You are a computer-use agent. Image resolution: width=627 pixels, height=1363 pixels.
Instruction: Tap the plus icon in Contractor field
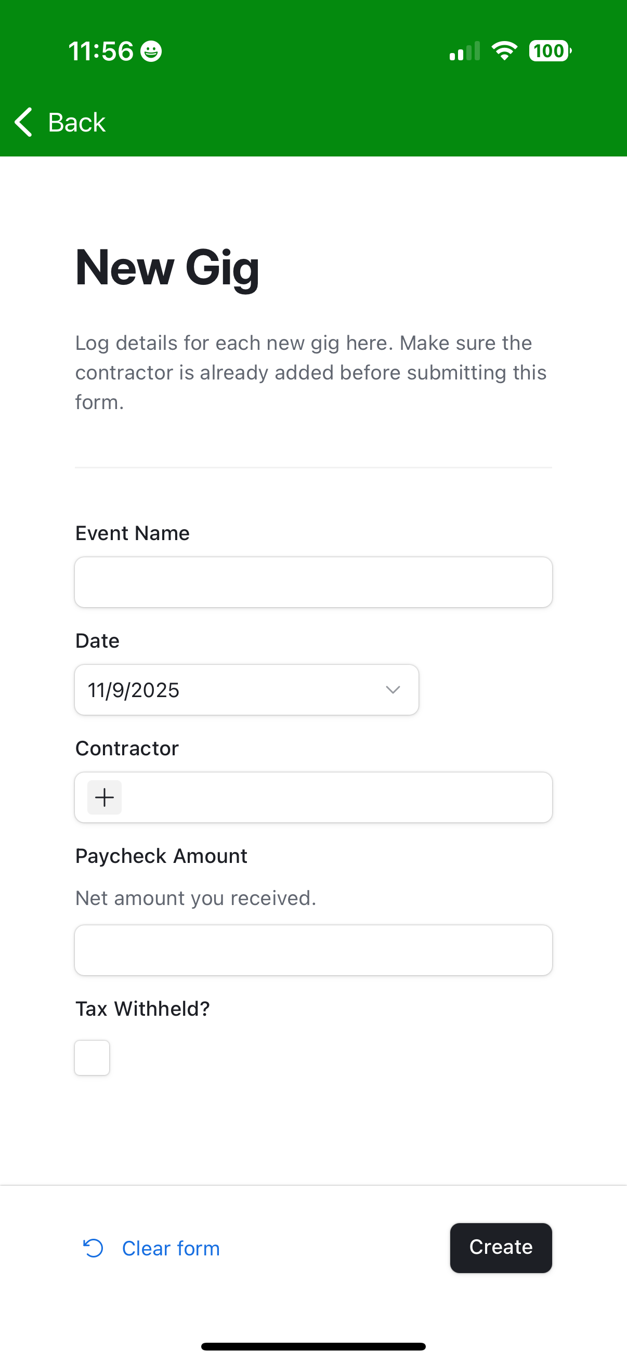[x=104, y=797]
